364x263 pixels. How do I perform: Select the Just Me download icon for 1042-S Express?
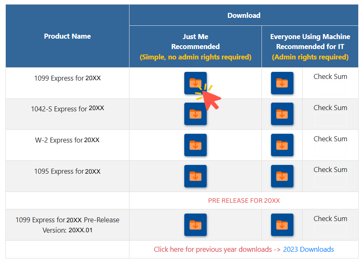tap(195, 114)
